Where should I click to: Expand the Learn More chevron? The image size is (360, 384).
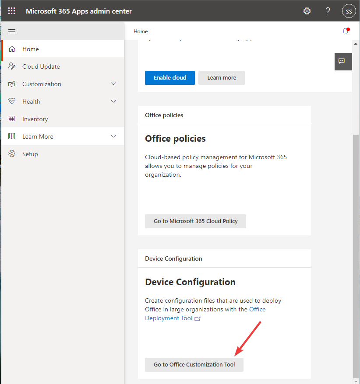coord(113,136)
